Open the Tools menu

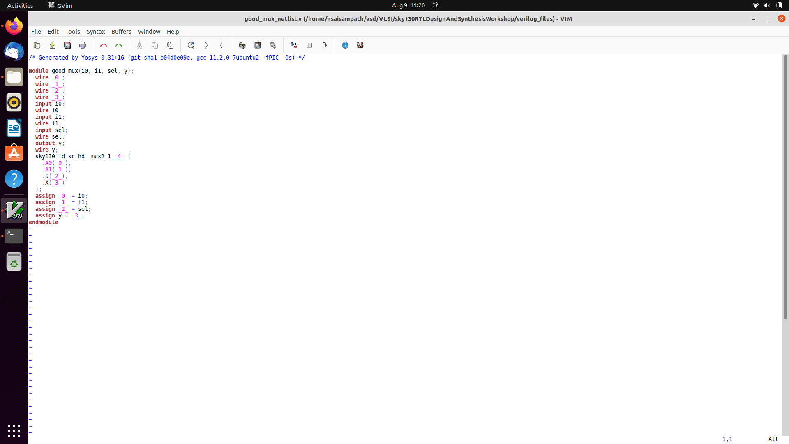(72, 32)
